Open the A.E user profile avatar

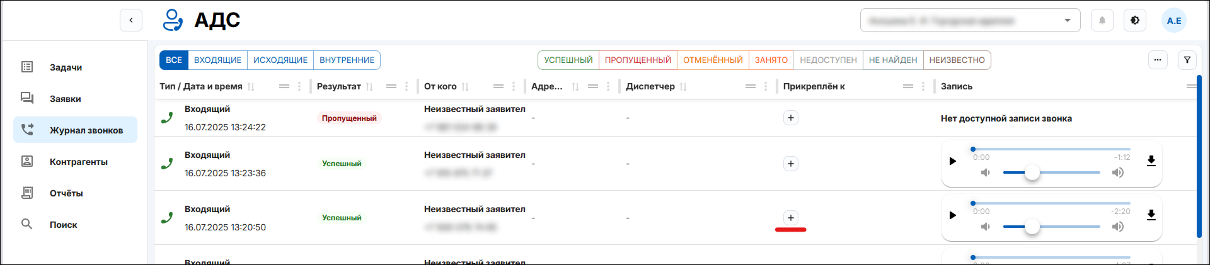coord(1174,21)
